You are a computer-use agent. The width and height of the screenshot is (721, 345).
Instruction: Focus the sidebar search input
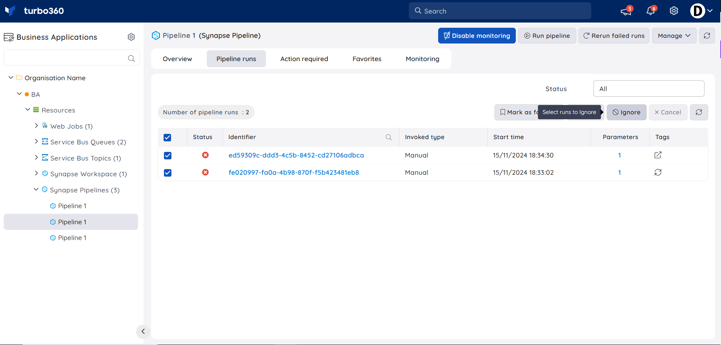72,58
